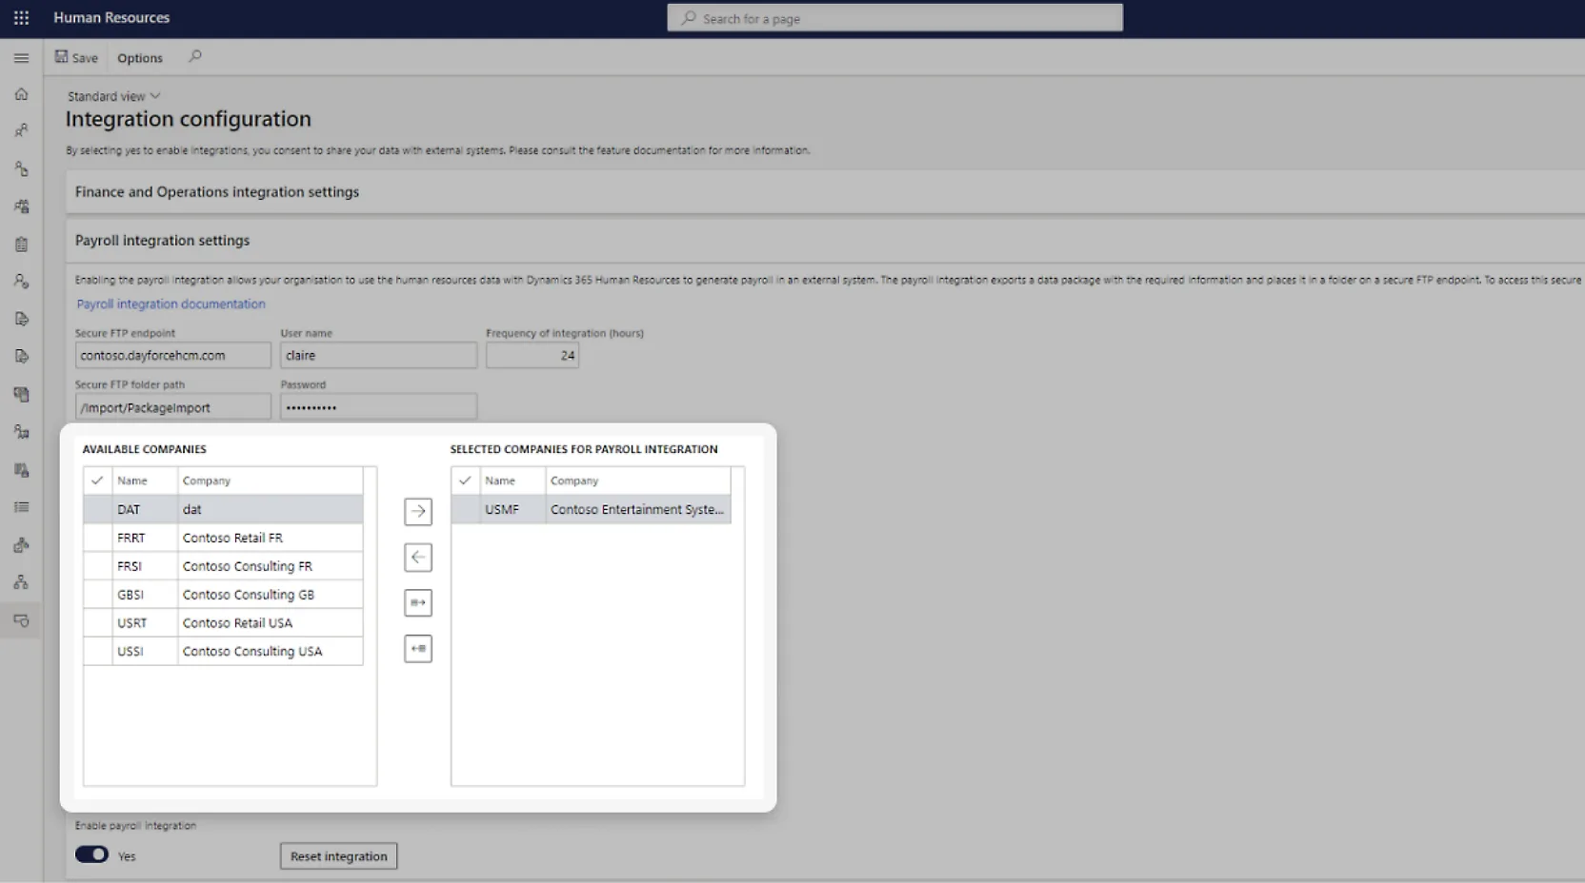Viewport: 1585px width, 883px height.
Task: Click Save in the action bar
Action: (76, 58)
